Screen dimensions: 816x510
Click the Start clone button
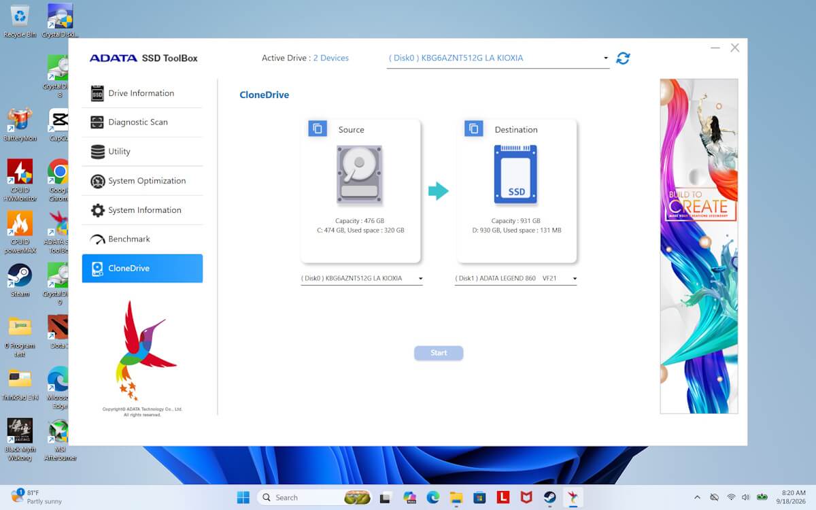[439, 353]
